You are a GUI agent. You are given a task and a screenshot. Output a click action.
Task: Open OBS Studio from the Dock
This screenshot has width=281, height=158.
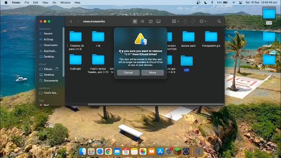[186, 151]
